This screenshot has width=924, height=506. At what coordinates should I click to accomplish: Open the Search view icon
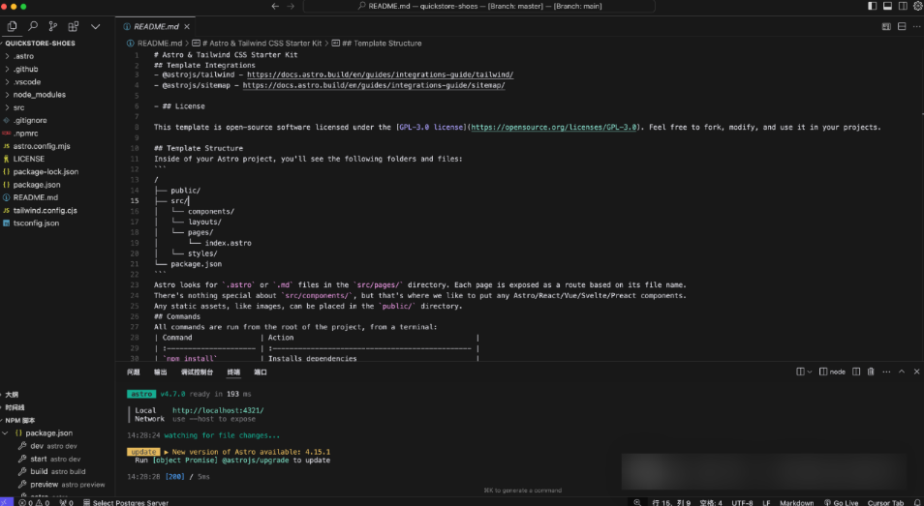[33, 26]
